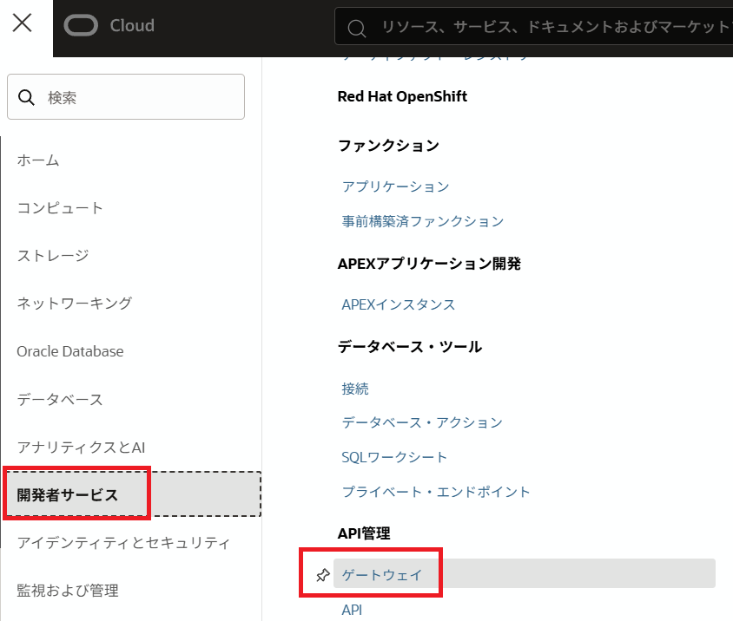733x621 pixels.
Task: Focus the top resource search field
Action: tap(547, 28)
